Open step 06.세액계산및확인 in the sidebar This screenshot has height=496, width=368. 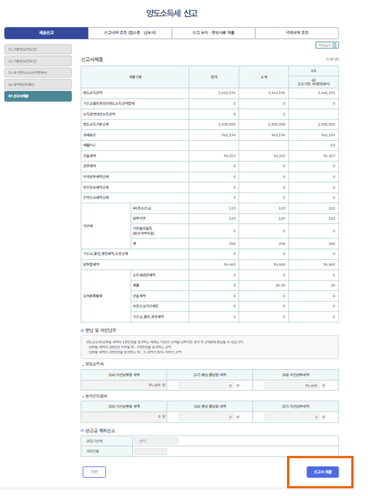click(x=38, y=85)
